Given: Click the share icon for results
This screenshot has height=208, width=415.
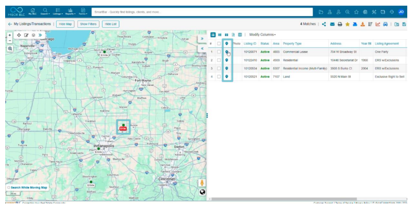Looking at the screenshot, I should (x=324, y=24).
